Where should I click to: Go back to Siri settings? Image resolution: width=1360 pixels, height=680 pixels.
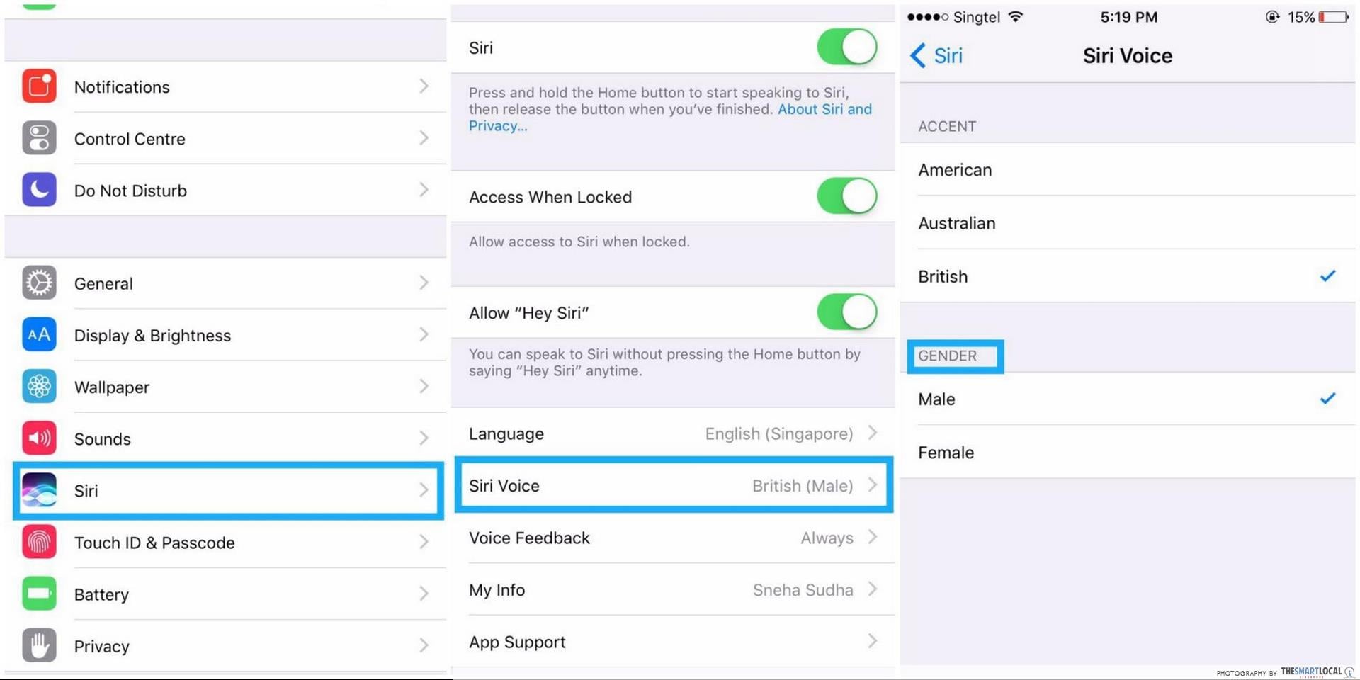[936, 55]
